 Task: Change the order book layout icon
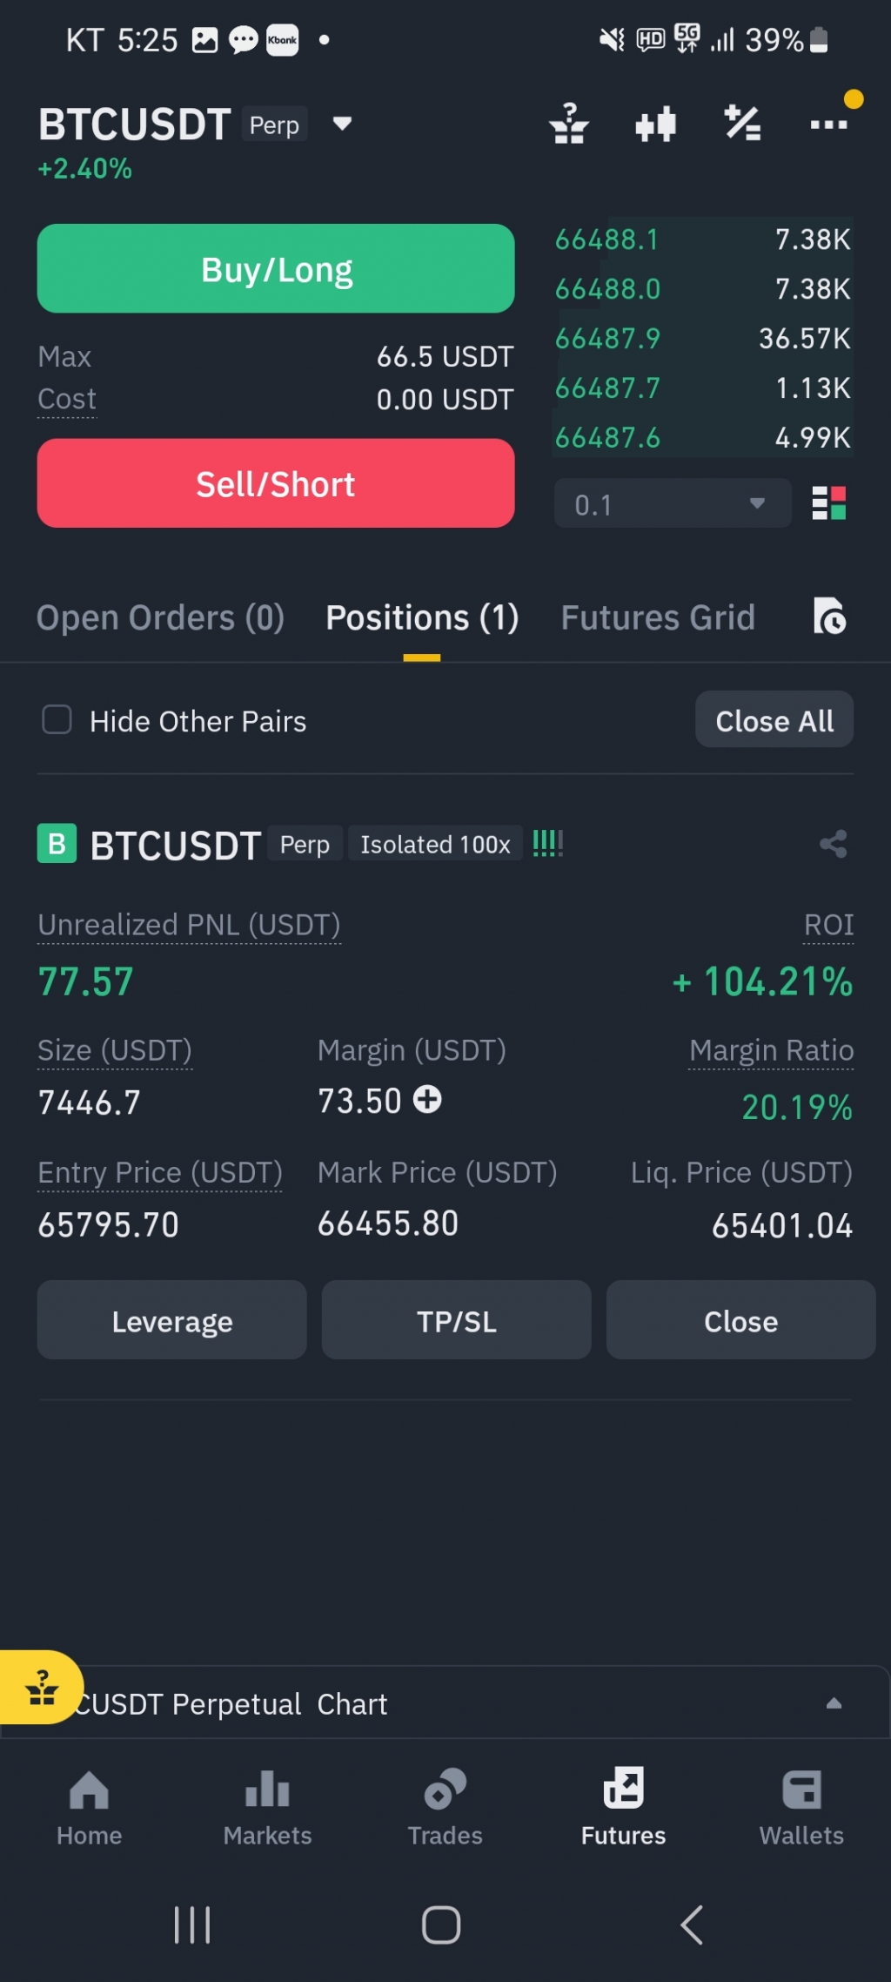tap(828, 503)
